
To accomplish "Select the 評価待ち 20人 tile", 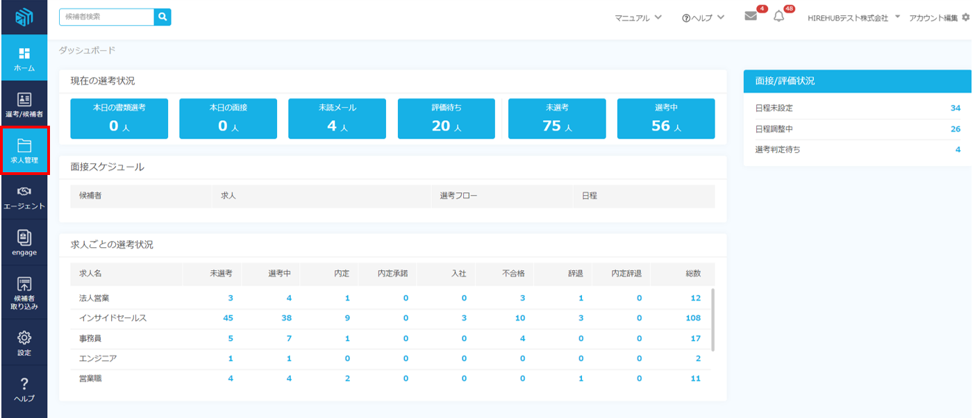I will coord(447,119).
